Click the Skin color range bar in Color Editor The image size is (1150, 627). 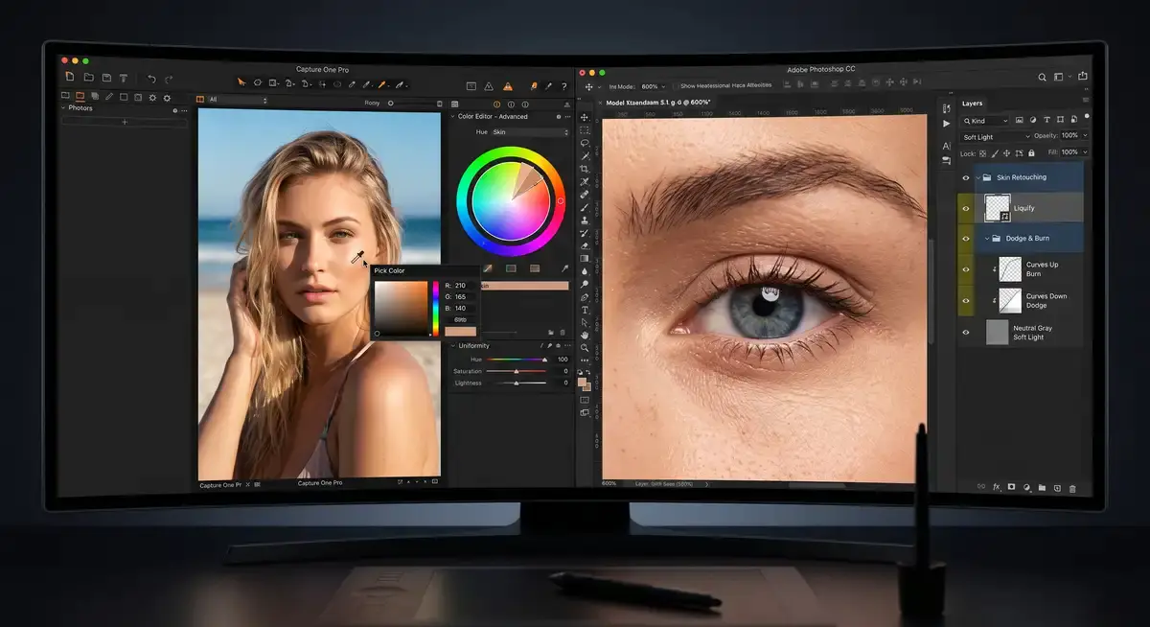[x=524, y=286]
